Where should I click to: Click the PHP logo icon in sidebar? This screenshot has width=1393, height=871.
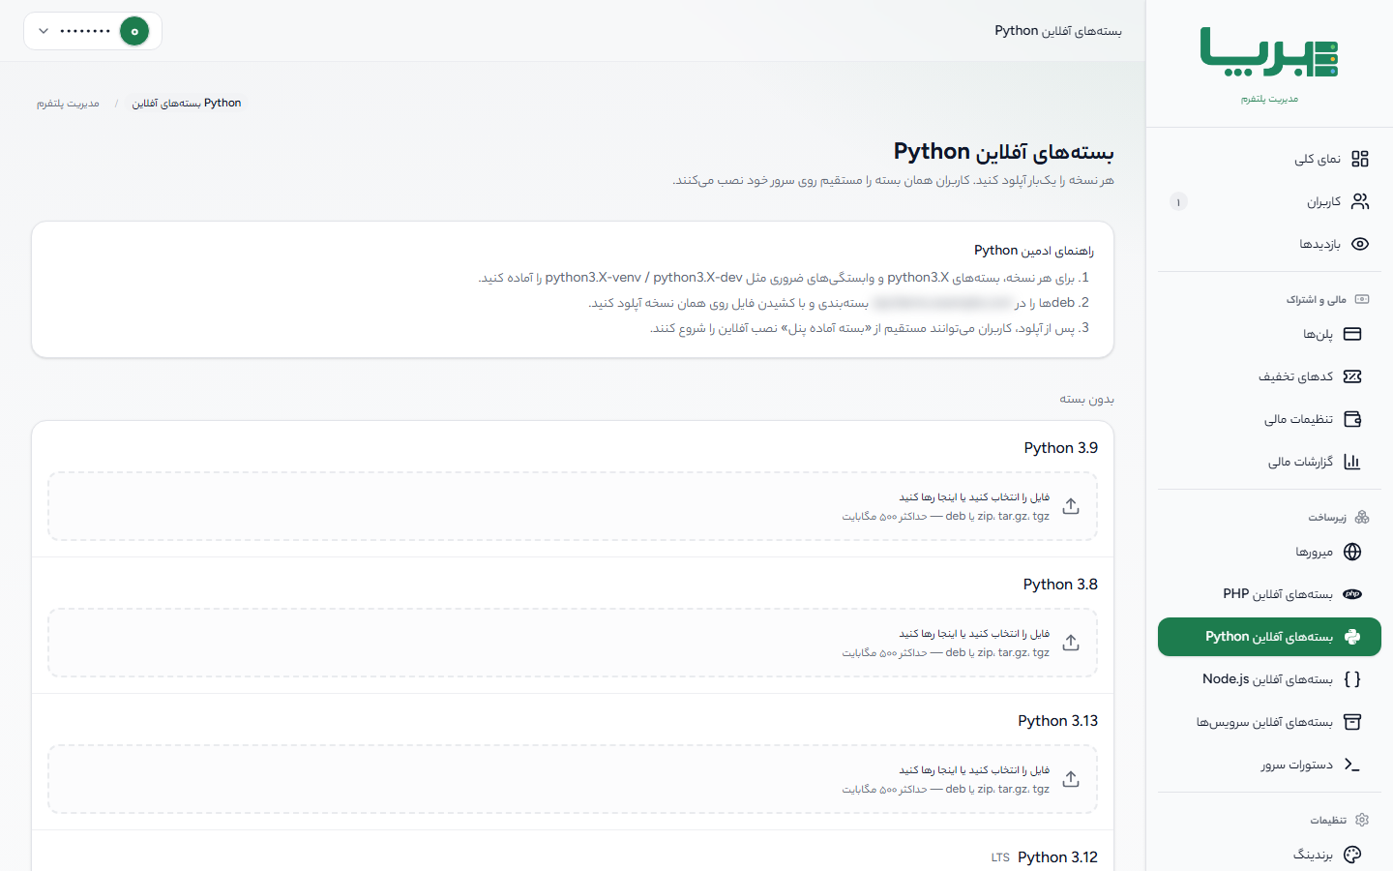click(1352, 594)
